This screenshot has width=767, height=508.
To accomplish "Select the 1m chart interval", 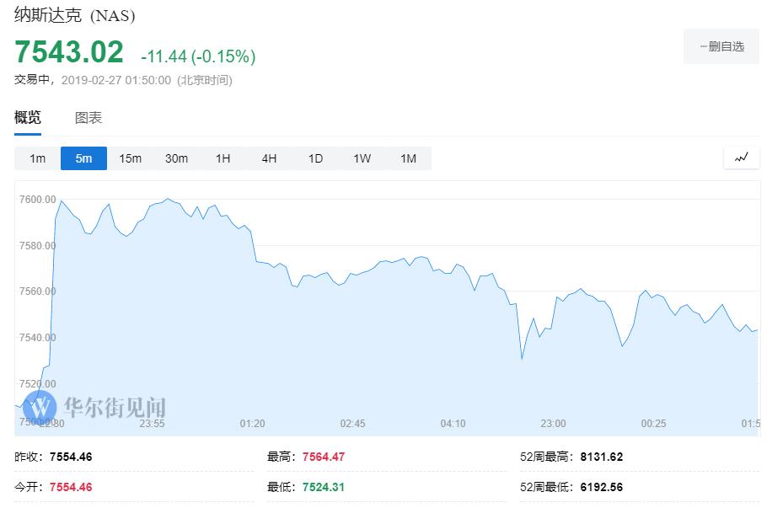I will [37, 158].
